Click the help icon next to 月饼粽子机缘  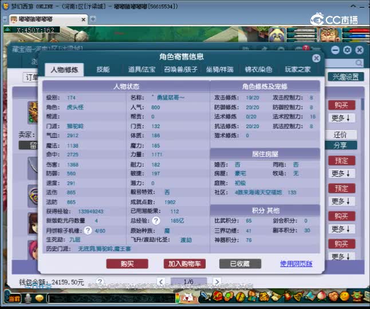[x=88, y=230]
